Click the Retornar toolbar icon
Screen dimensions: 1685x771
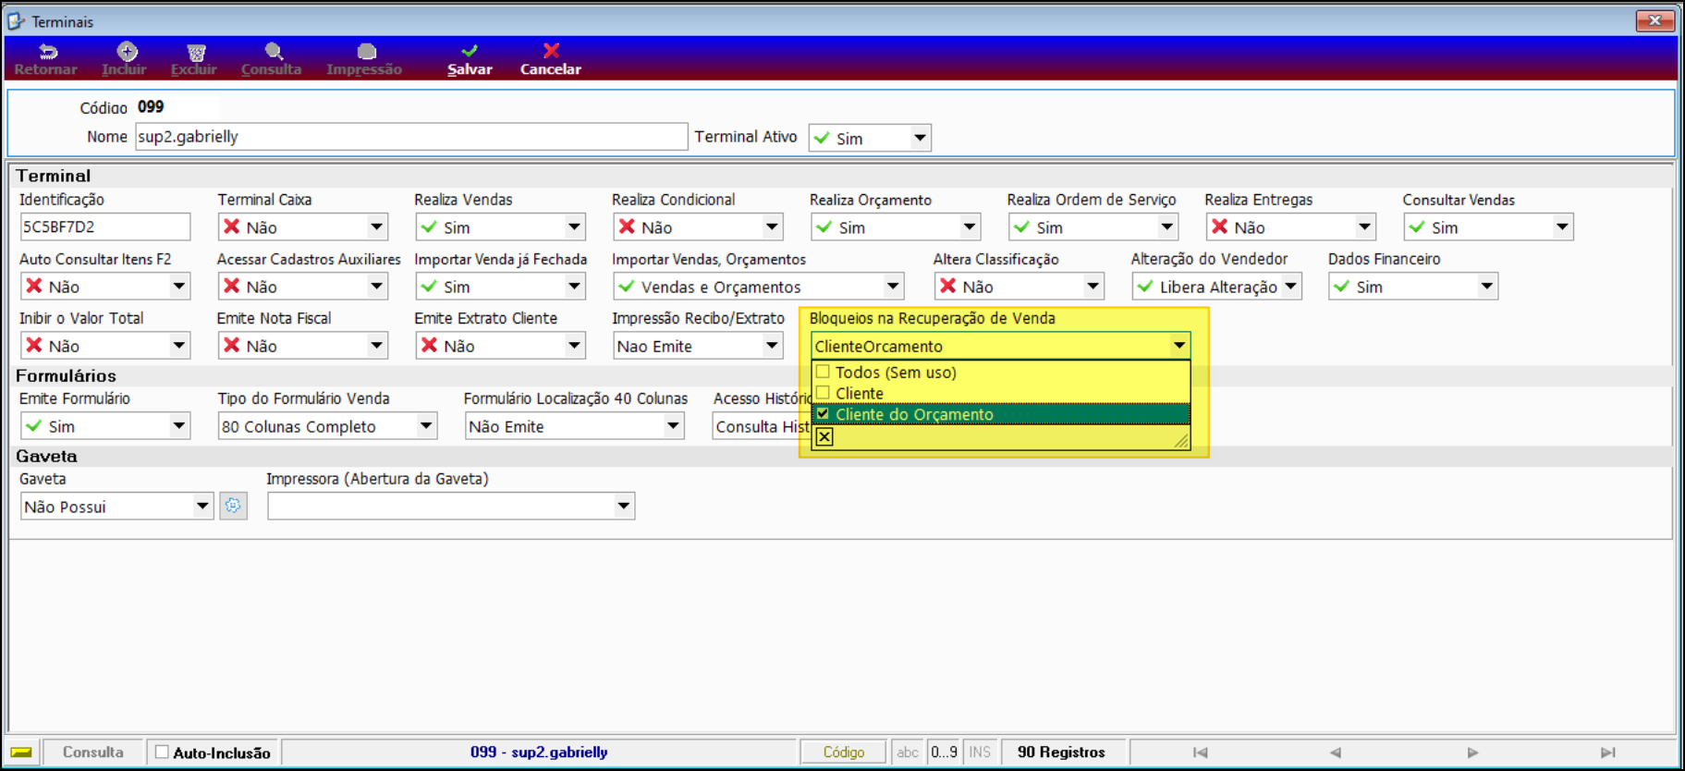click(46, 53)
